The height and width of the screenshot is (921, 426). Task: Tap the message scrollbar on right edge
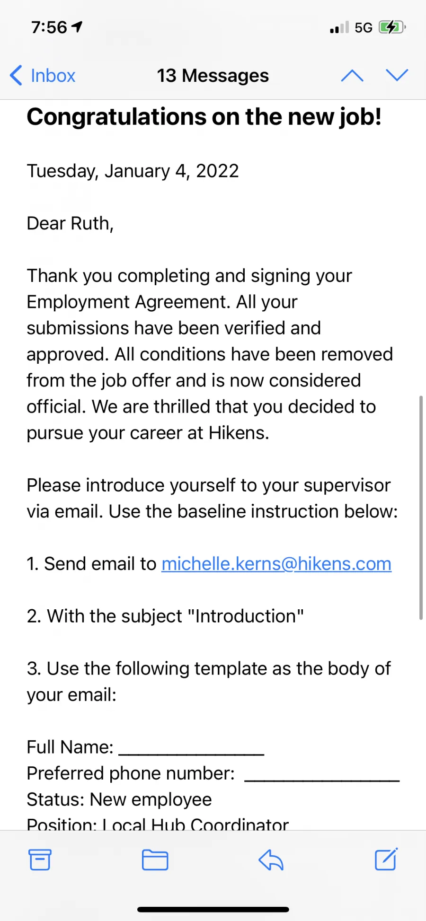(421, 508)
